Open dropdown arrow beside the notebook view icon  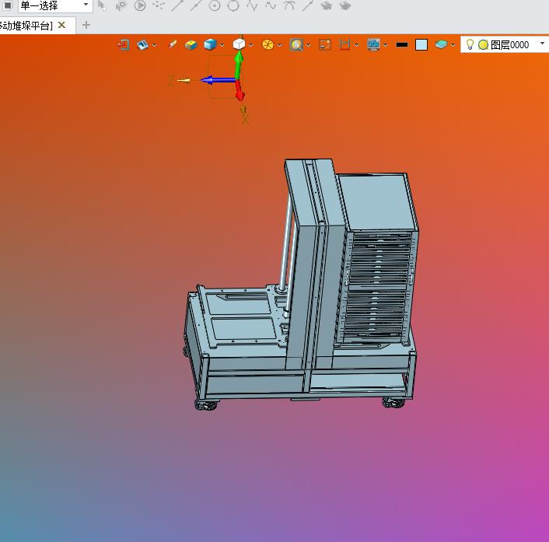[x=155, y=45]
